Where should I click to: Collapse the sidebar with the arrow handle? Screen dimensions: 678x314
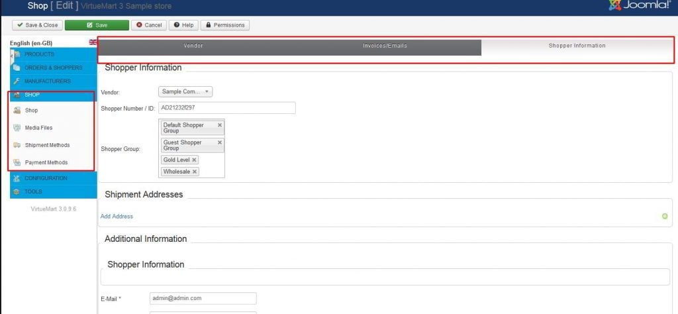click(11, 56)
